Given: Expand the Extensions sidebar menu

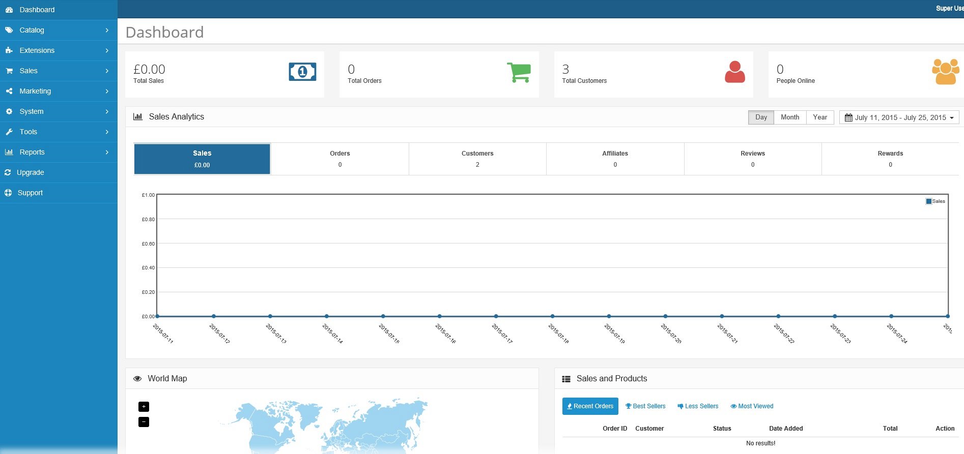Looking at the screenshot, I should click(59, 50).
